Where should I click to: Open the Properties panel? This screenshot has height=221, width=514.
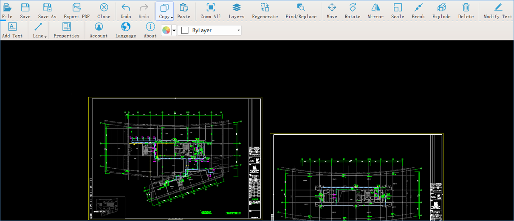(x=67, y=30)
